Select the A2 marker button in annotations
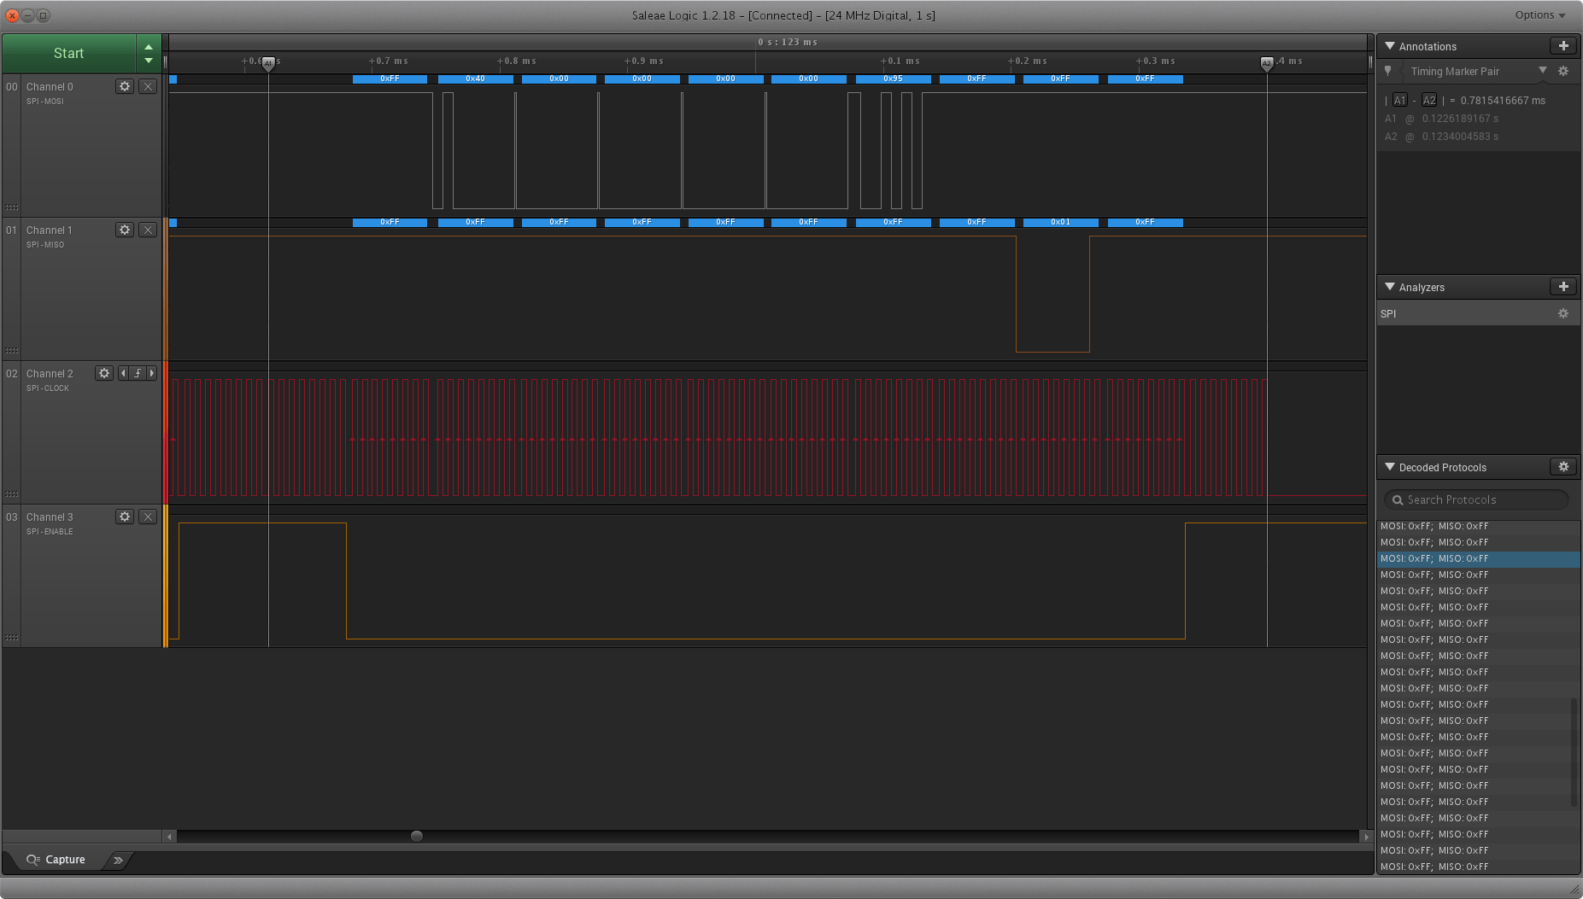1583x899 pixels. click(1429, 100)
